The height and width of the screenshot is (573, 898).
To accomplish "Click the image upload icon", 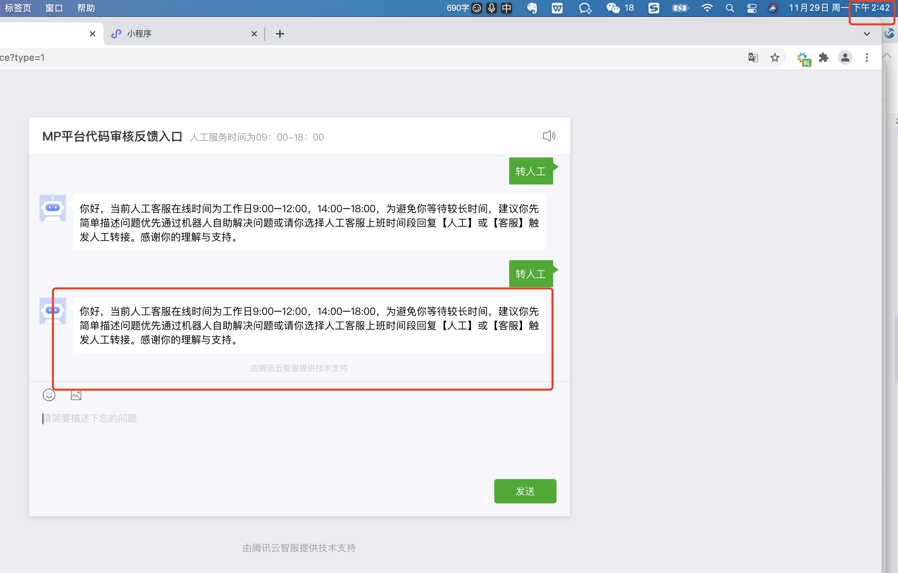I will (x=76, y=395).
